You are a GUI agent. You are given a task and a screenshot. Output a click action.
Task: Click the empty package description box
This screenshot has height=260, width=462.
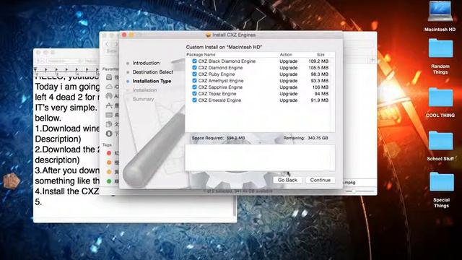pyautogui.click(x=260, y=157)
